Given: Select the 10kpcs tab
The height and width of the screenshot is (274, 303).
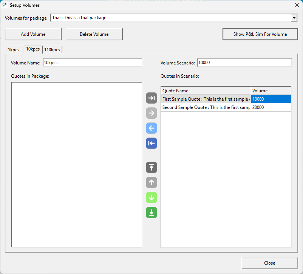Looking at the screenshot, I should tap(33, 49).
